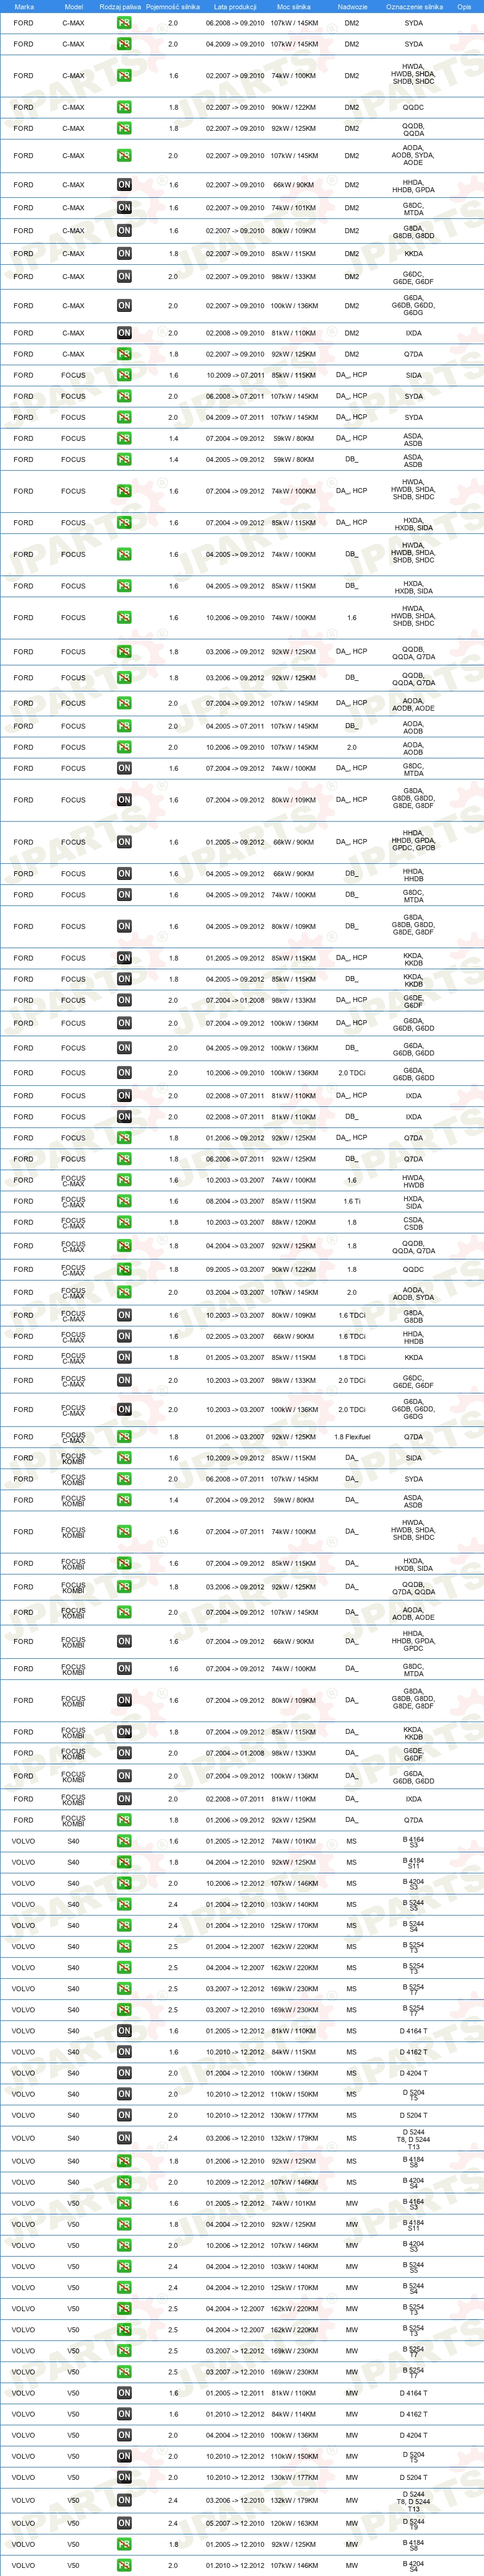Click PB icon in Focus Kombi Q7DA row
This screenshot has width=484, height=2576.
coord(124,1820)
